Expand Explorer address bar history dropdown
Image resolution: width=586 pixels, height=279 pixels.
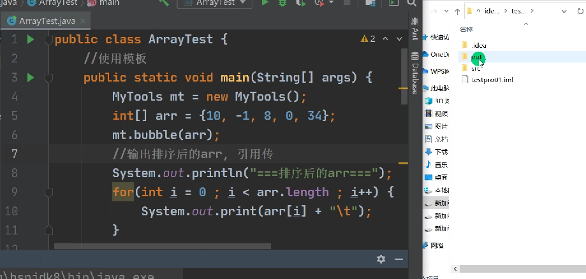[564, 11]
